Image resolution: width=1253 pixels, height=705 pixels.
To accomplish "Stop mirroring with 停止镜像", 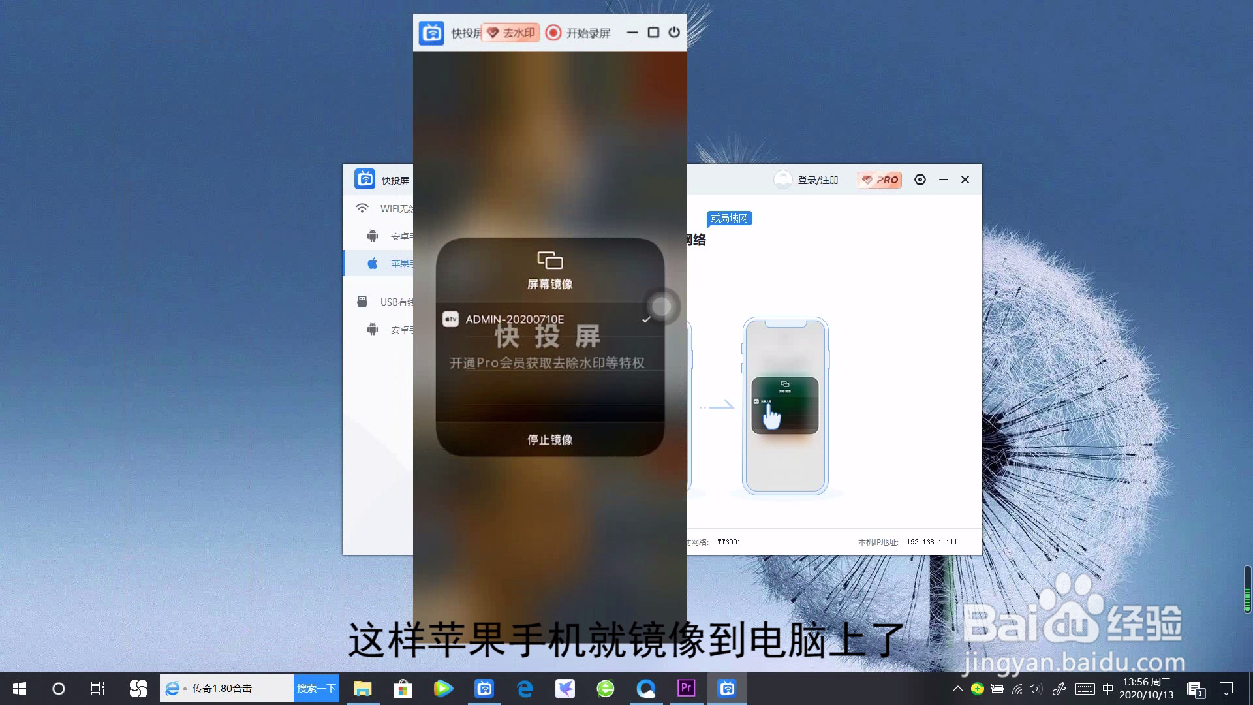I will click(x=549, y=439).
